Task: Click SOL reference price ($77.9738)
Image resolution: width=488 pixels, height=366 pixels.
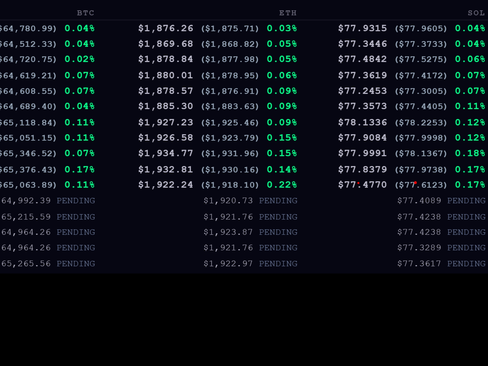Action: [x=421, y=170]
